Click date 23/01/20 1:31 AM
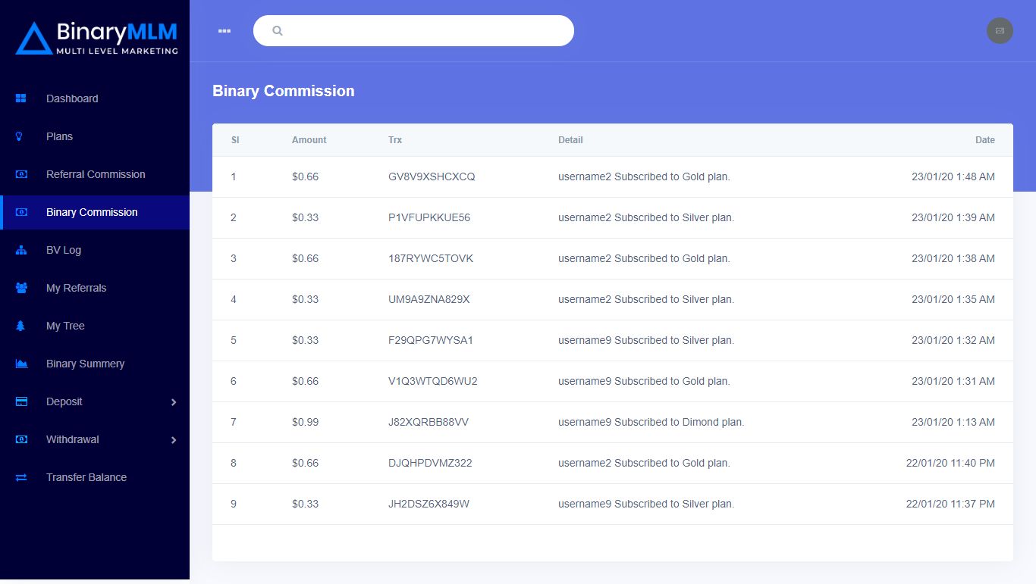The image size is (1036, 584). click(953, 381)
